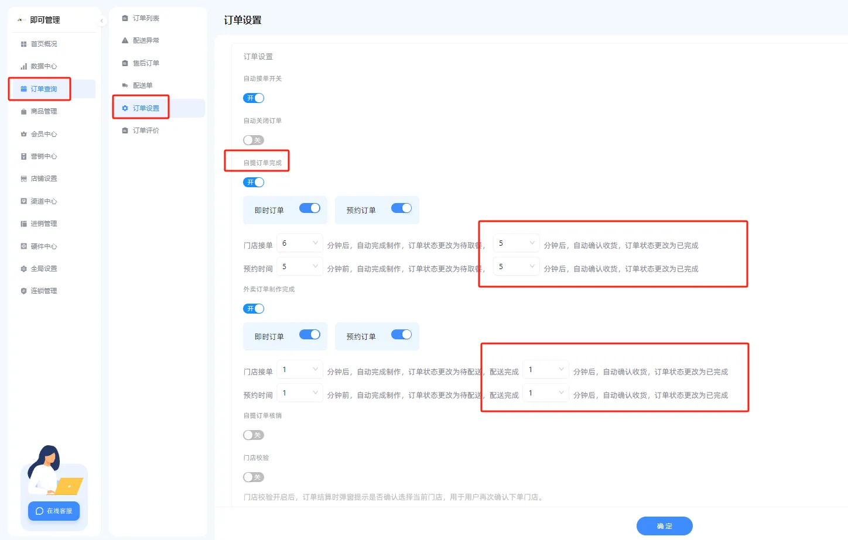Toggle the 预约订单 switch under 自提订单完成
Viewport: 848px width, 540px height.
[x=402, y=209]
